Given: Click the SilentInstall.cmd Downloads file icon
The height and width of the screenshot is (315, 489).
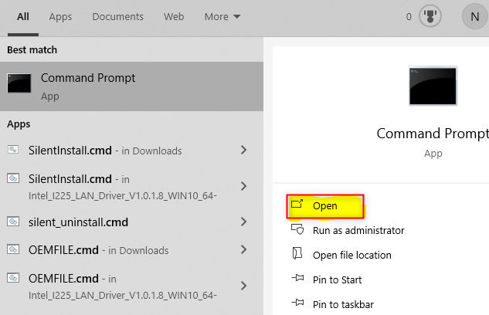Looking at the screenshot, I should [13, 150].
